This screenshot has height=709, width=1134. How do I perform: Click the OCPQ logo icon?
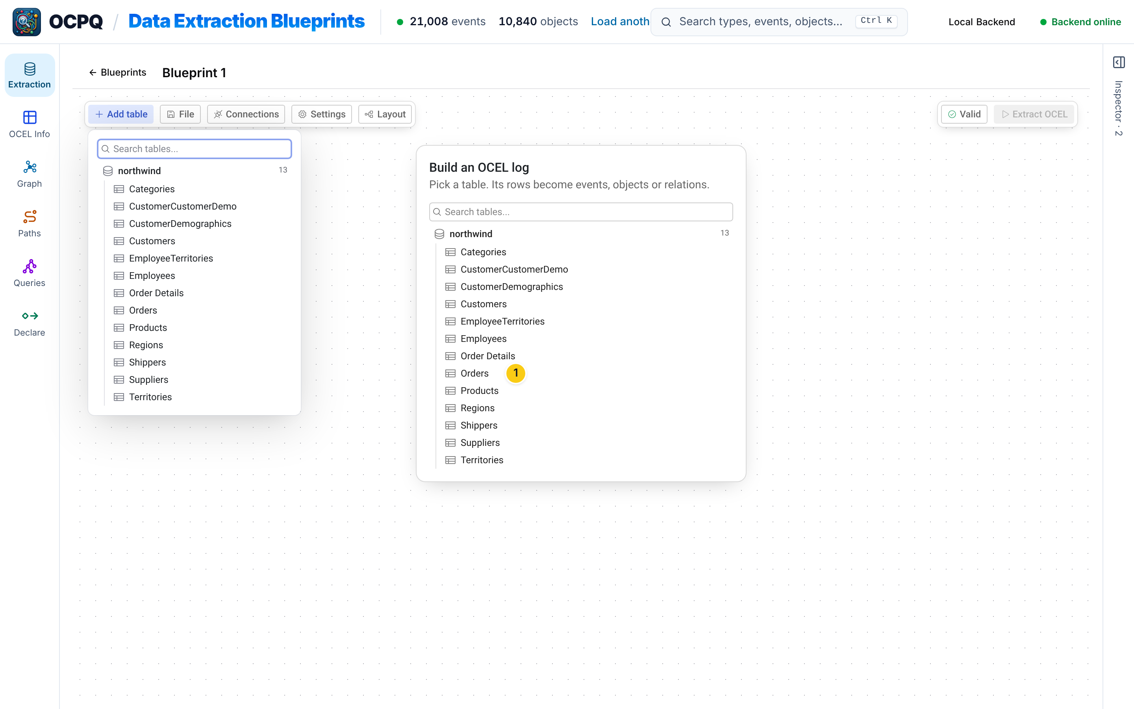27,22
